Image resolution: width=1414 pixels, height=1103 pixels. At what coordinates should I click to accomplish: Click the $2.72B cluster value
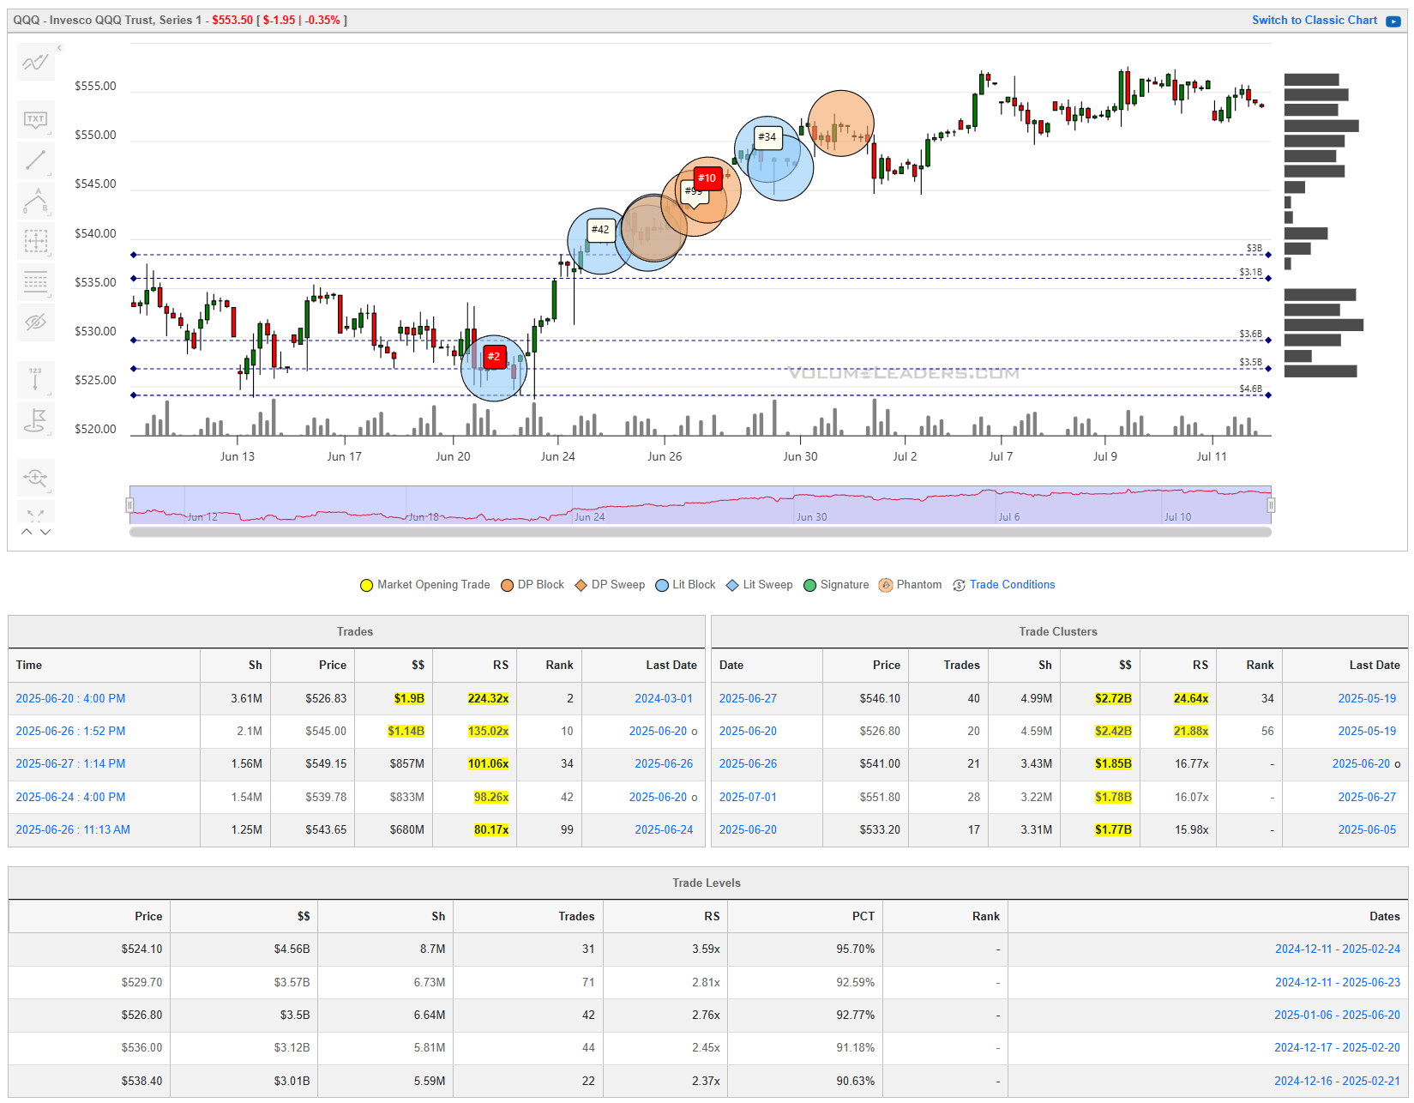coord(1113,698)
